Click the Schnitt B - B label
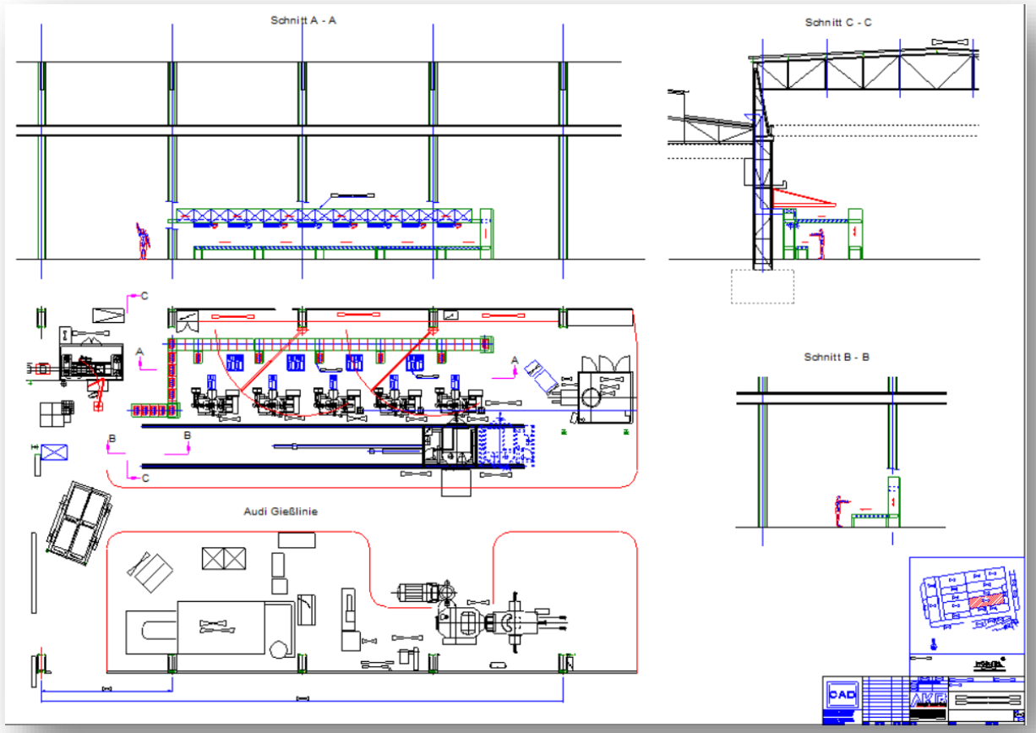Image resolution: width=1036 pixels, height=733 pixels. point(837,358)
